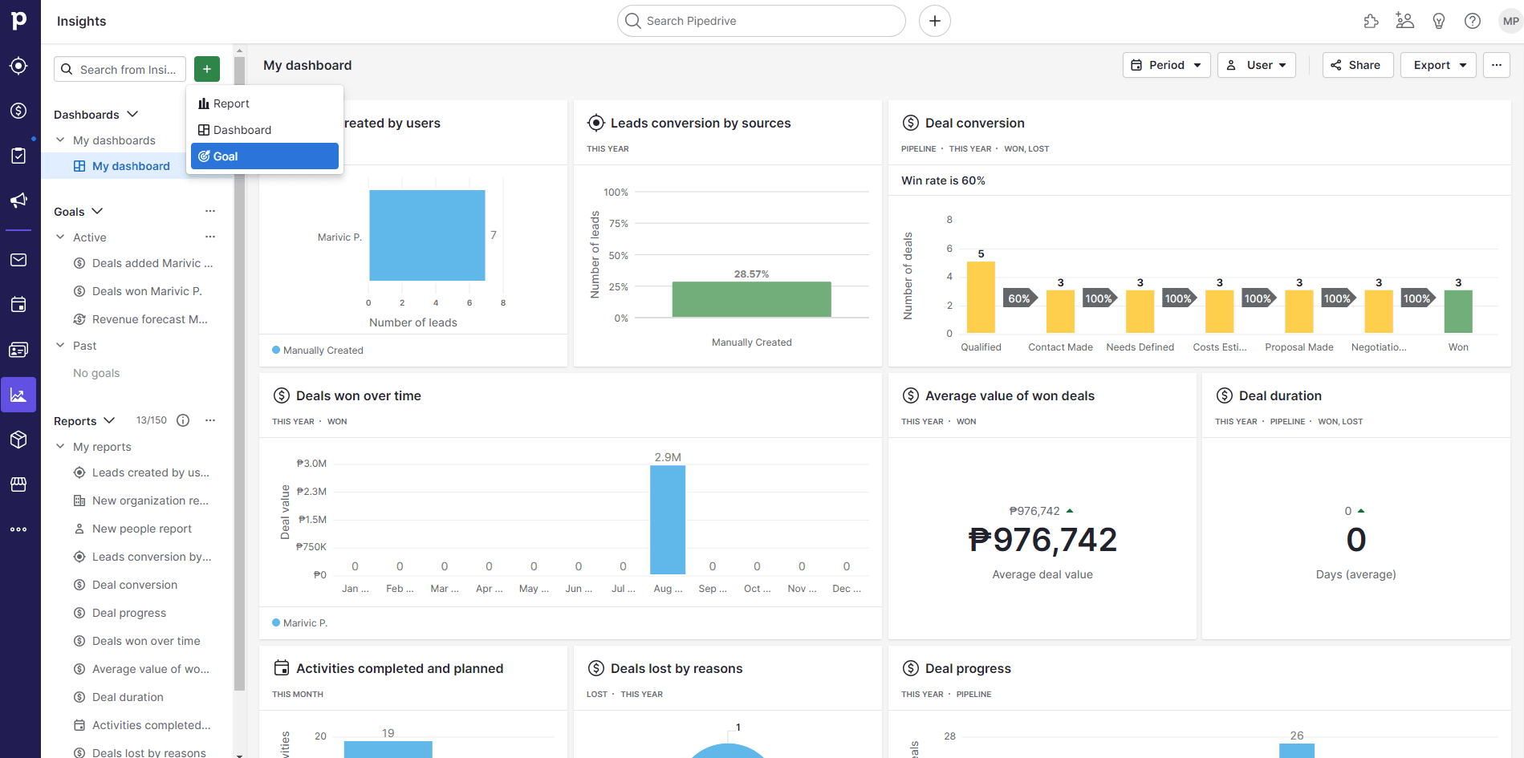Select Goal from add menu
The height and width of the screenshot is (758, 1524).
(x=265, y=156)
